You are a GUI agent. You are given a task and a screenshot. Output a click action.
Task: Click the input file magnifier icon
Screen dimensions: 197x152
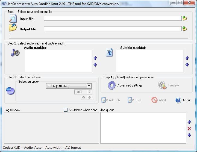click(x=13, y=19)
